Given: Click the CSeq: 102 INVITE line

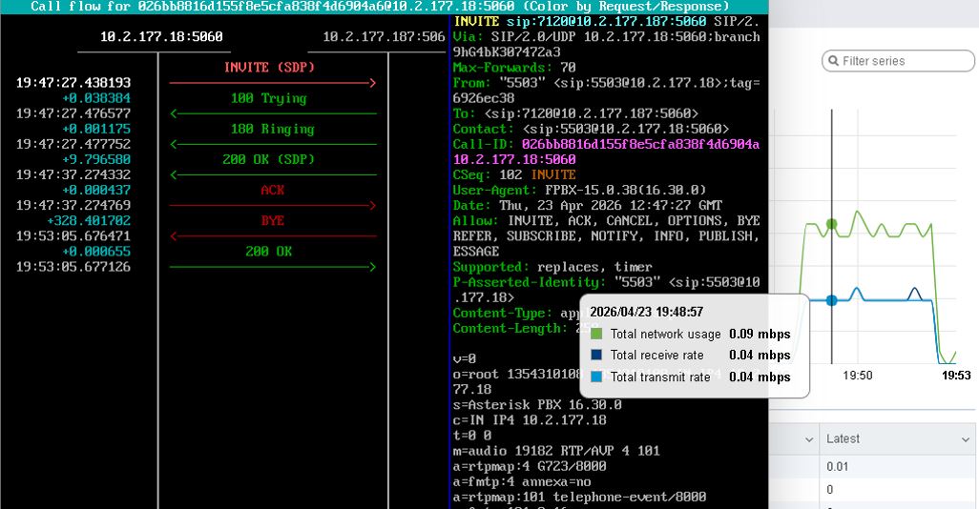Looking at the screenshot, I should coord(514,174).
